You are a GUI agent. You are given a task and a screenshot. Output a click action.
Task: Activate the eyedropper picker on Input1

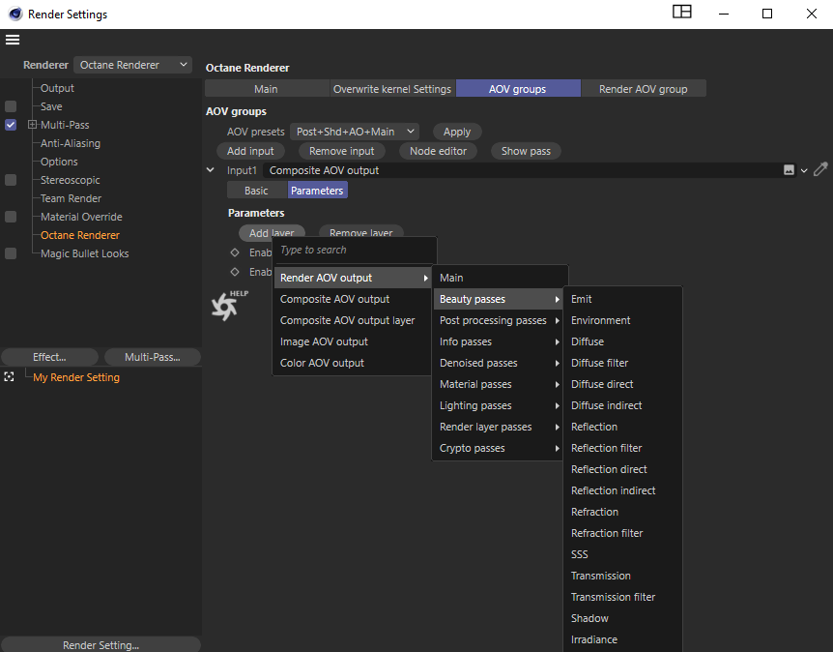[x=820, y=169]
